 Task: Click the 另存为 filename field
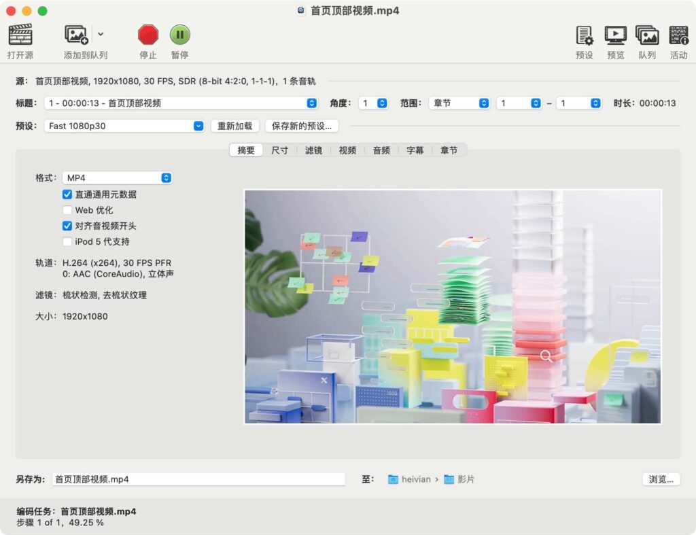pos(197,479)
